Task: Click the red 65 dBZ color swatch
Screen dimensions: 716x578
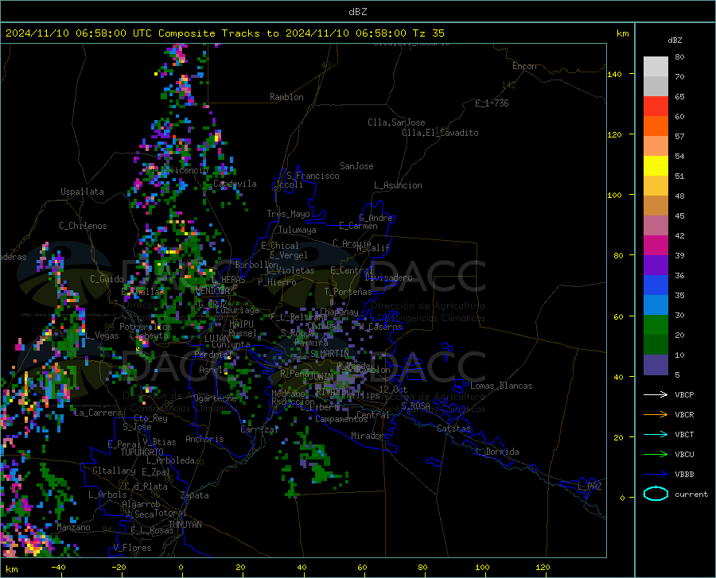Action: (x=656, y=107)
